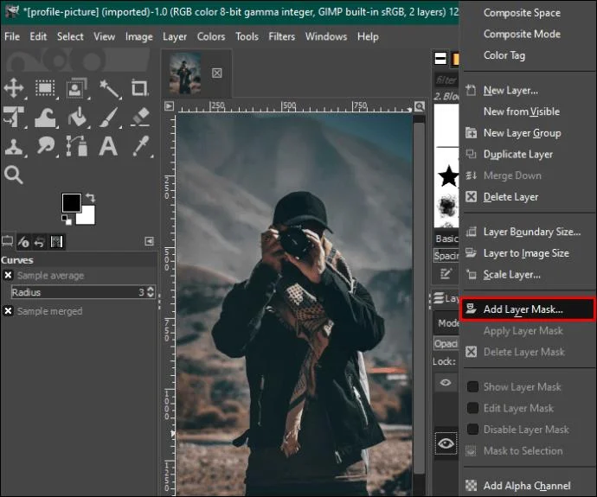The width and height of the screenshot is (597, 497).
Task: Close the profile-picture image tab
Action: tap(216, 73)
